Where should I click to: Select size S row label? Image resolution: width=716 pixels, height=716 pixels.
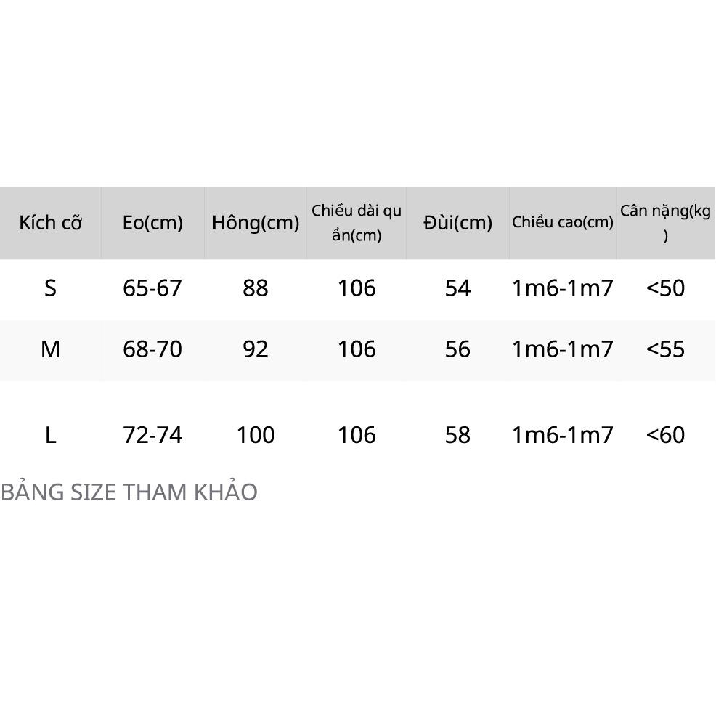pyautogui.click(x=50, y=288)
